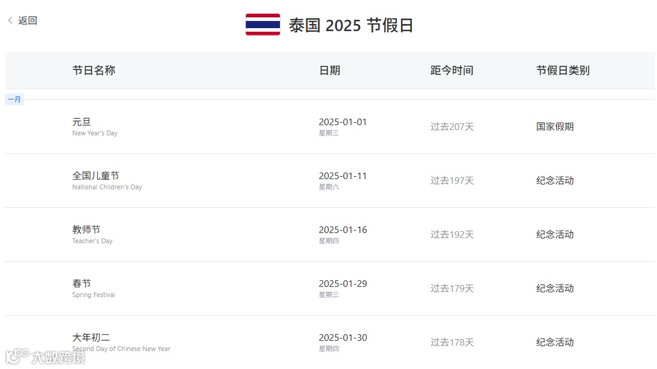
Task: Open the 全国儿童节 holiday entry
Action: click(x=95, y=176)
